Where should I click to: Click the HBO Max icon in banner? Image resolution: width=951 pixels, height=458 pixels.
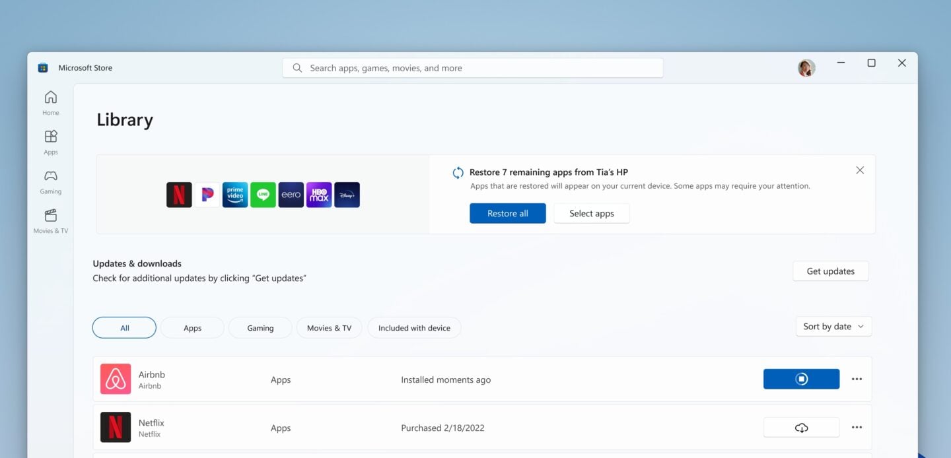pos(319,195)
